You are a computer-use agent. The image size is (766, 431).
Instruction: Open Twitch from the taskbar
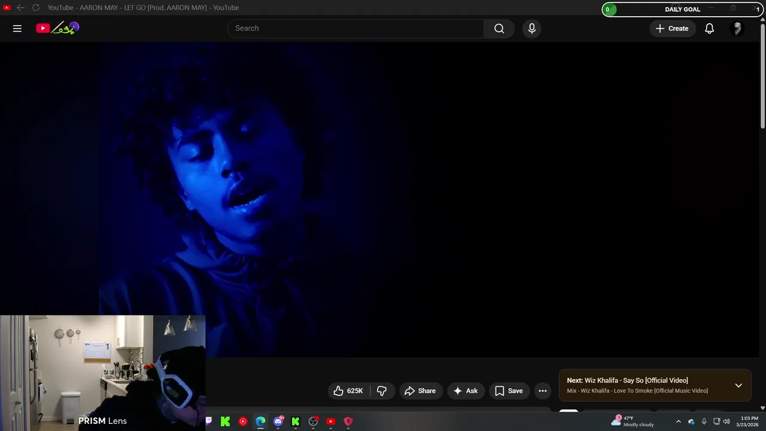[208, 421]
